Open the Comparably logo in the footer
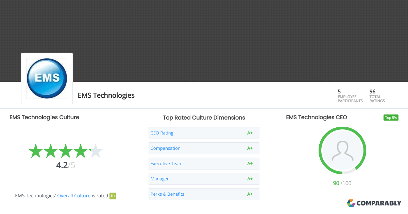408x214 pixels. pyautogui.click(x=374, y=203)
